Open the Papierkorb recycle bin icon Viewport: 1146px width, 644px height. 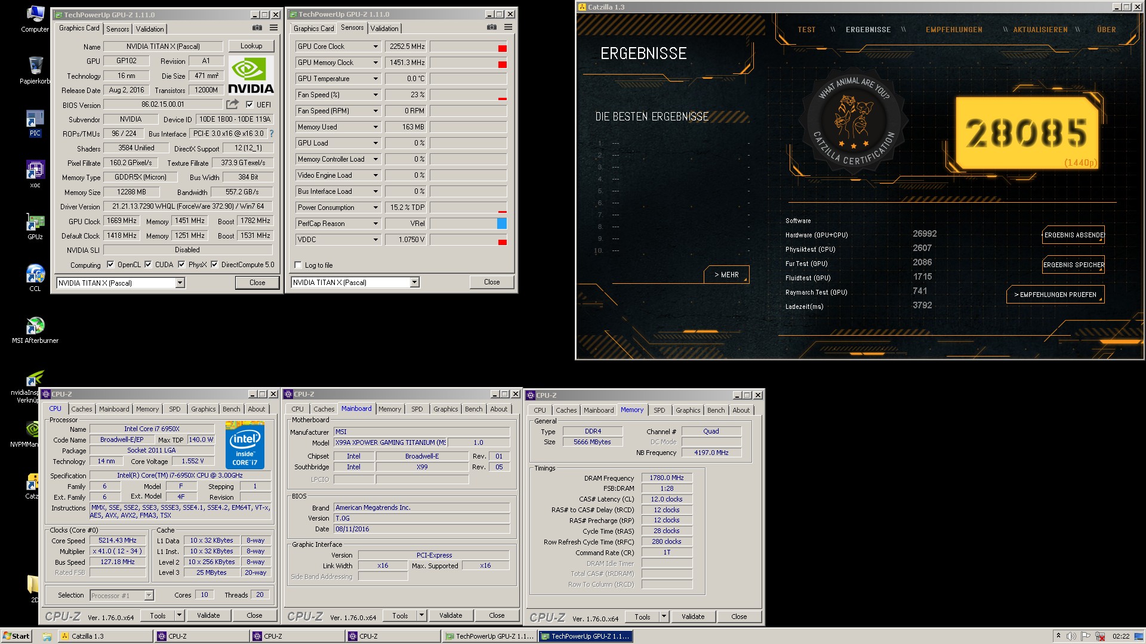35,70
